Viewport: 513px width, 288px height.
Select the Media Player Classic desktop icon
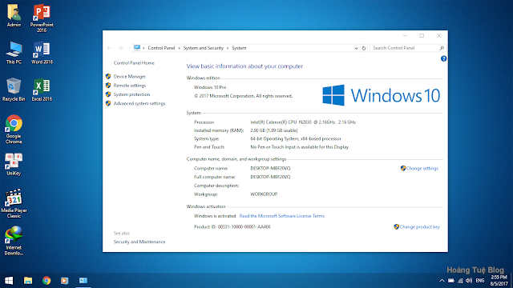pos(14,203)
